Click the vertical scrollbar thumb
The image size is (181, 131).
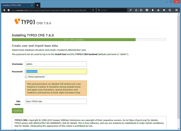tap(178, 67)
